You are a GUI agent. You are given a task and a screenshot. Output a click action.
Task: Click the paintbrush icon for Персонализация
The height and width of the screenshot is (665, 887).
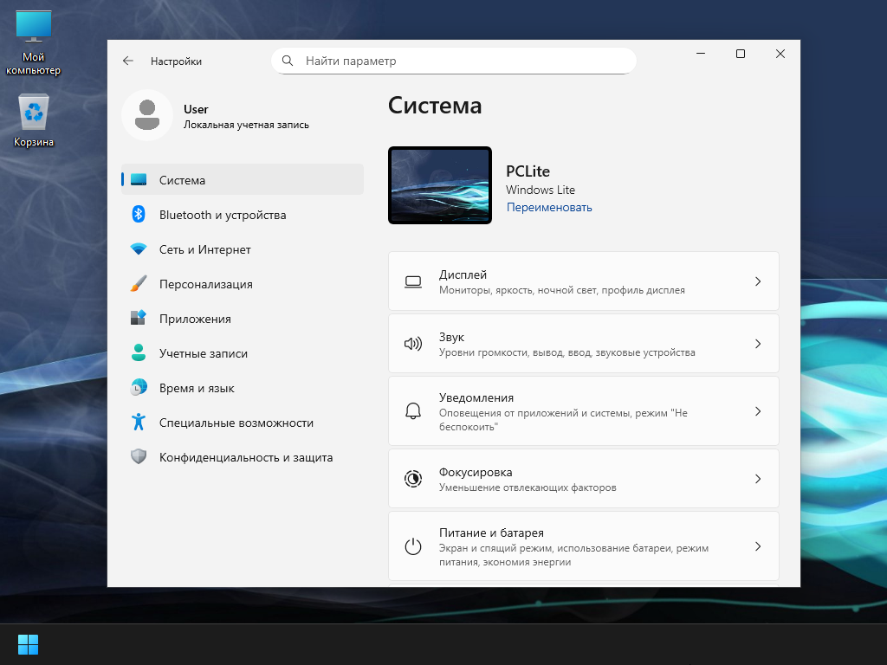pos(139,284)
